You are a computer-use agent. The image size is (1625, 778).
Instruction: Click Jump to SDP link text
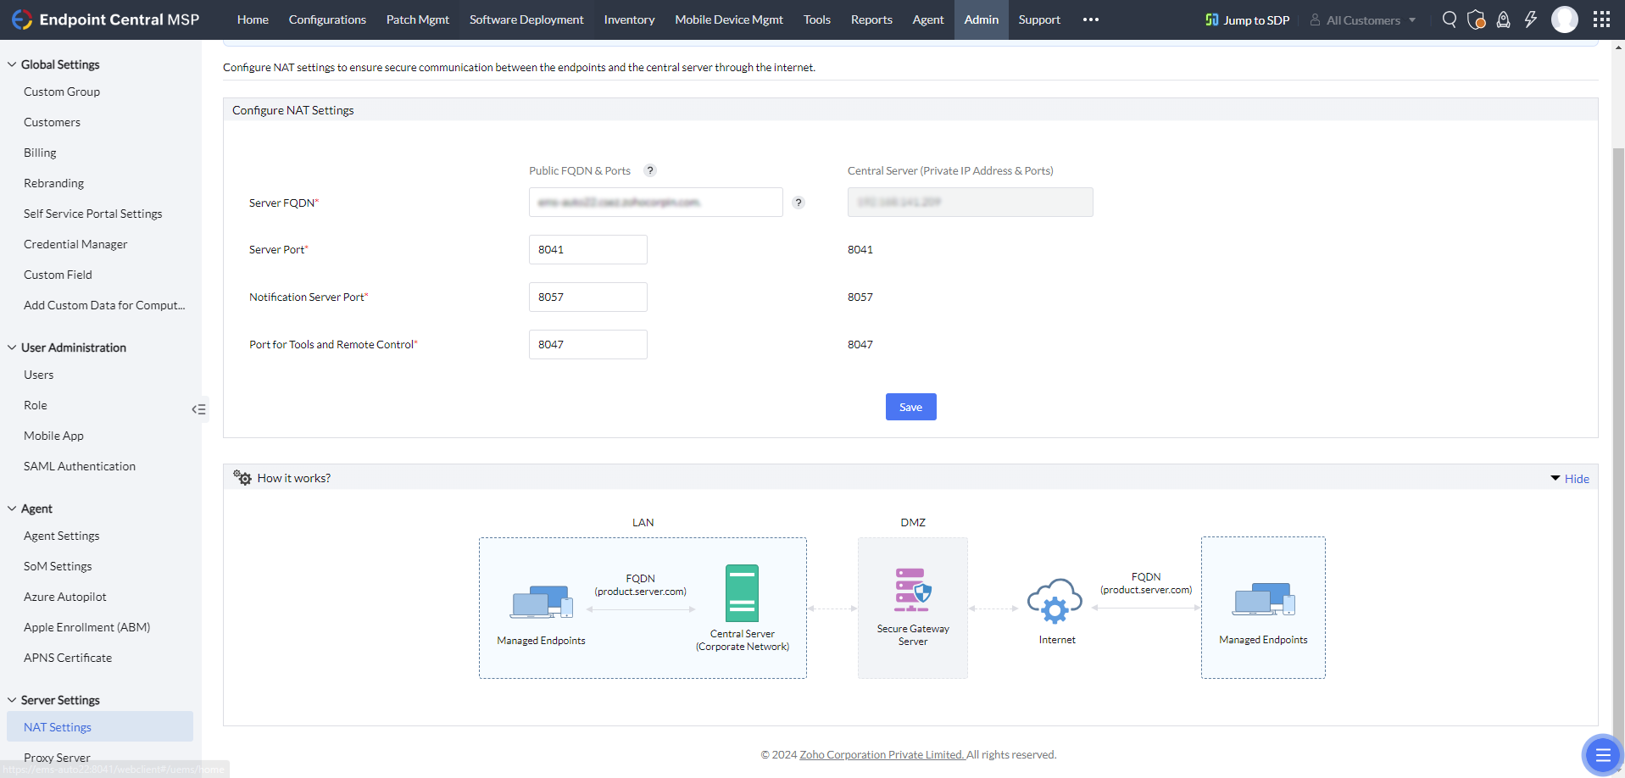(x=1256, y=20)
